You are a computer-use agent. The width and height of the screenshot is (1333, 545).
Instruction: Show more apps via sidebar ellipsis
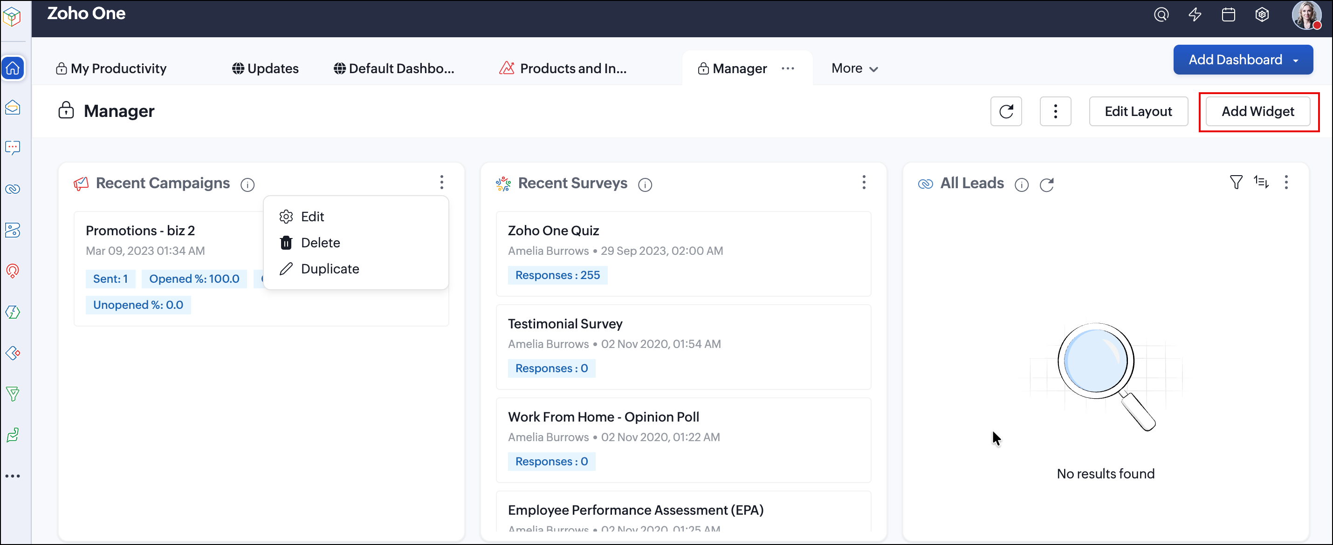[13, 476]
